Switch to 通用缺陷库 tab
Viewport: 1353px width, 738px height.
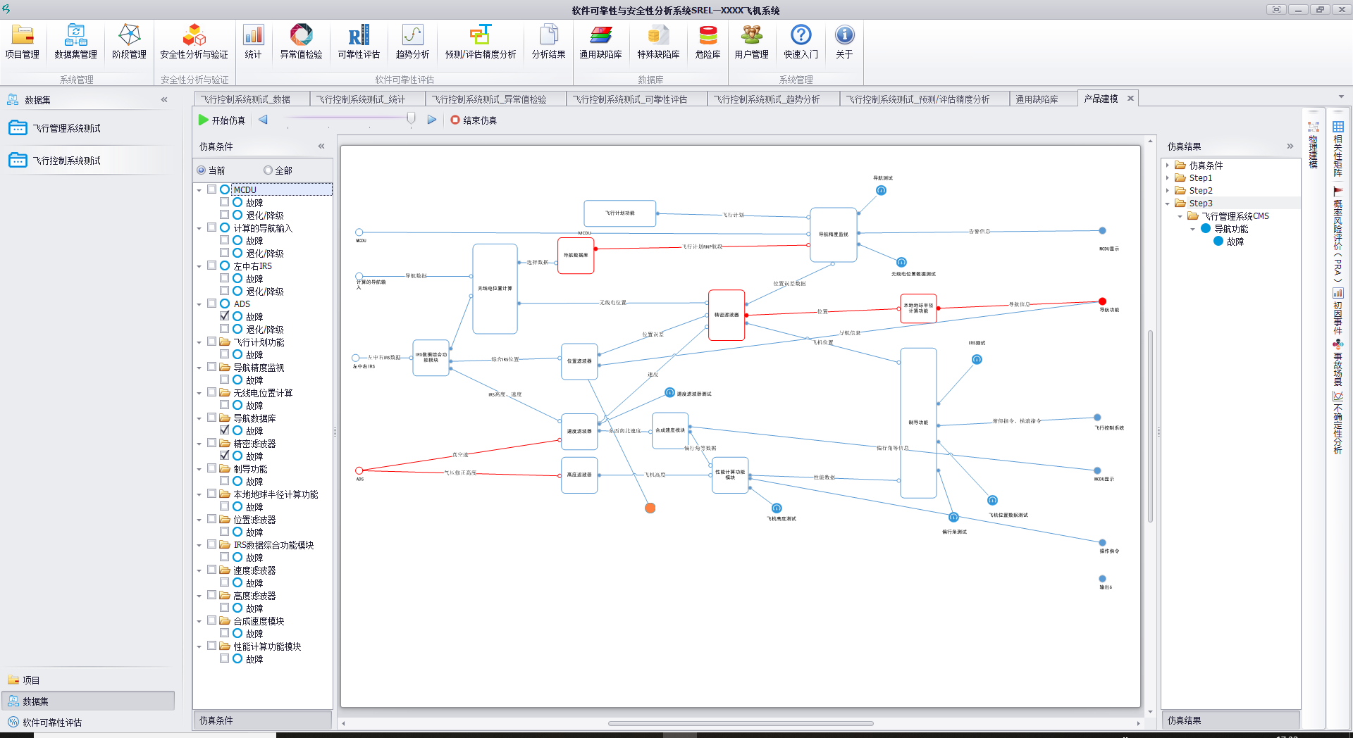(x=1036, y=99)
